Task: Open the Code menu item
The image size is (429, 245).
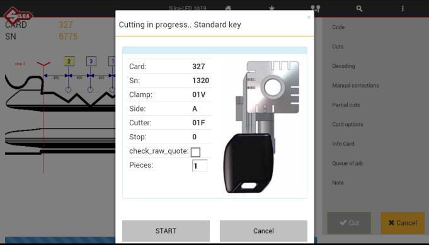Action: [338, 27]
